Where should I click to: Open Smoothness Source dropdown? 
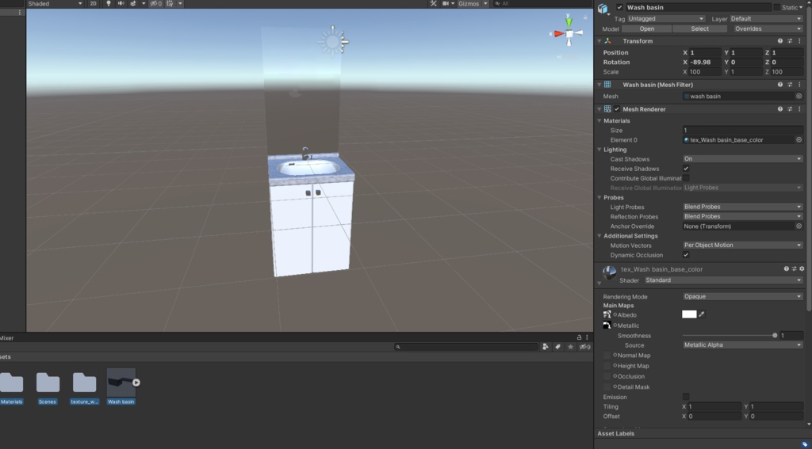point(743,345)
